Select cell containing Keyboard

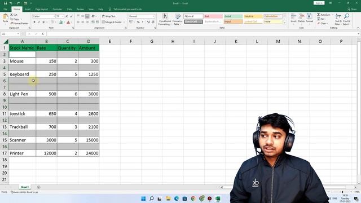[x=23, y=74]
